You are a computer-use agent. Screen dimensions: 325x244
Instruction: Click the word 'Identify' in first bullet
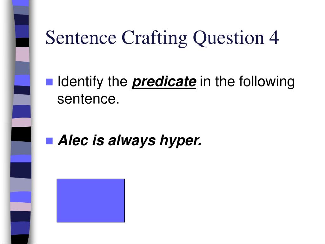pyautogui.click(x=80, y=82)
